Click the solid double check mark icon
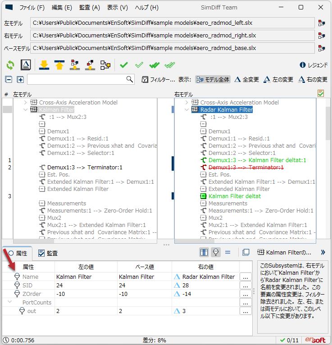 tap(155, 65)
